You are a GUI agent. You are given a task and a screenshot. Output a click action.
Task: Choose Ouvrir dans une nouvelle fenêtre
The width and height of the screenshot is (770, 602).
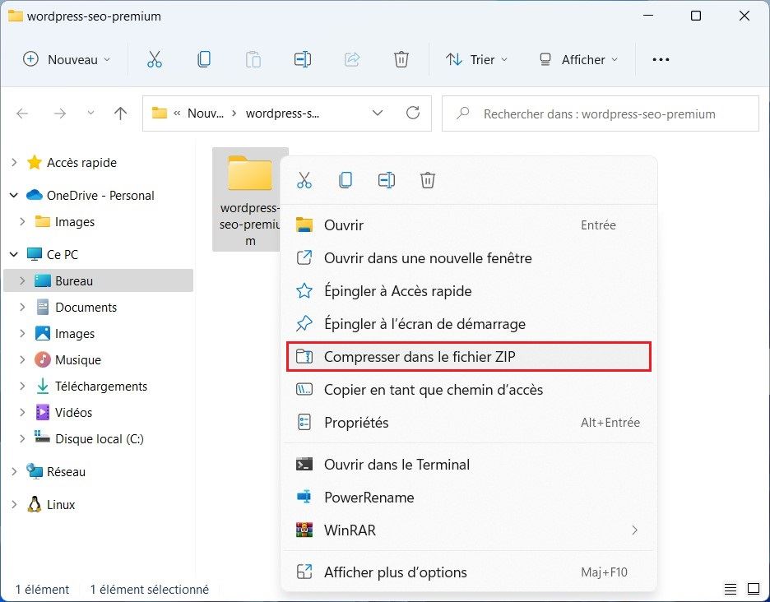click(468, 257)
